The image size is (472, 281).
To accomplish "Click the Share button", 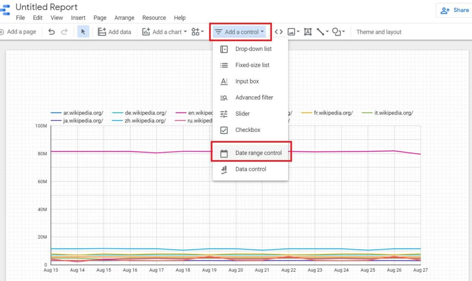I will tap(454, 10).
